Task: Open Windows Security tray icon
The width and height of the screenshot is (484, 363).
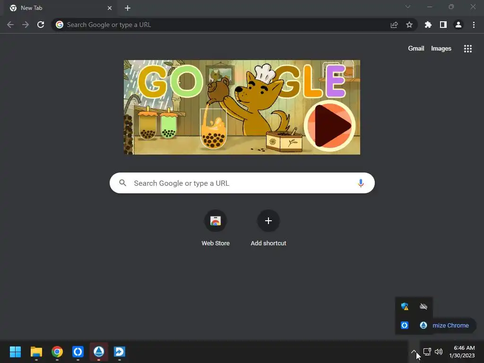Action: click(x=405, y=306)
